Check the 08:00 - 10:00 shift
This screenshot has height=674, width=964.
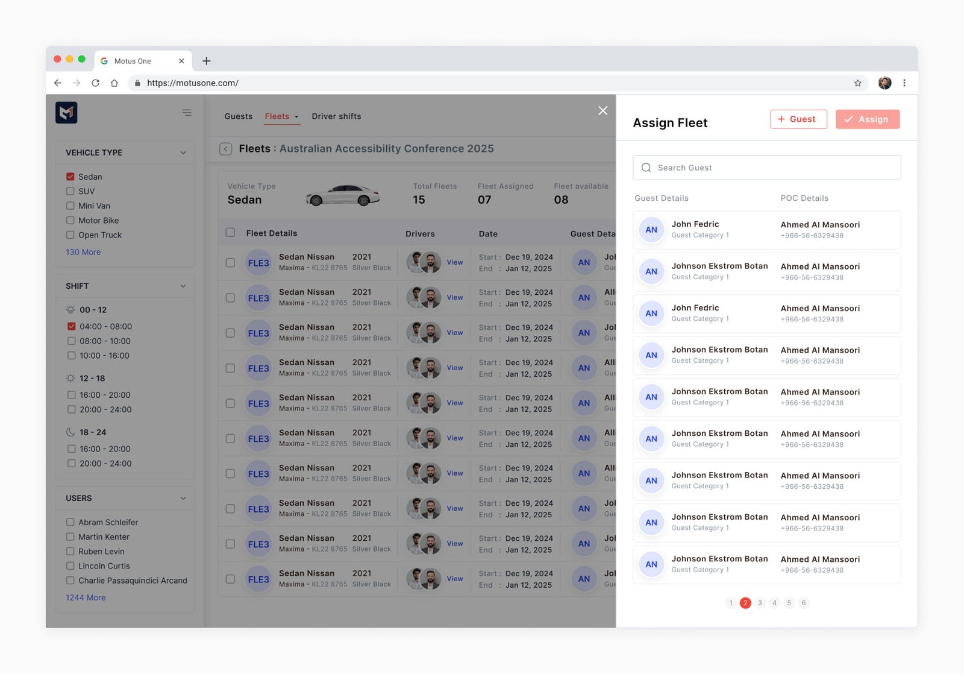click(x=72, y=341)
